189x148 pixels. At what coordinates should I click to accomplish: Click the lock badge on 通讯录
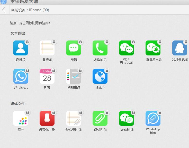pos(27,42)
